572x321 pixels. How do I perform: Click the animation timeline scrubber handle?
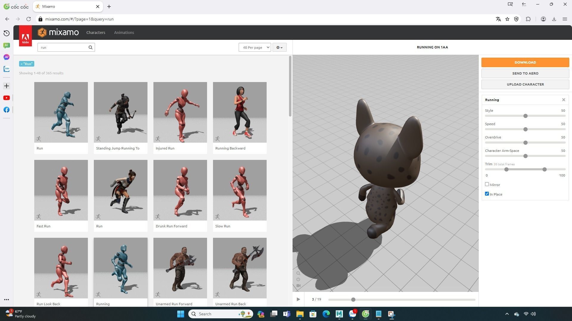point(353,300)
